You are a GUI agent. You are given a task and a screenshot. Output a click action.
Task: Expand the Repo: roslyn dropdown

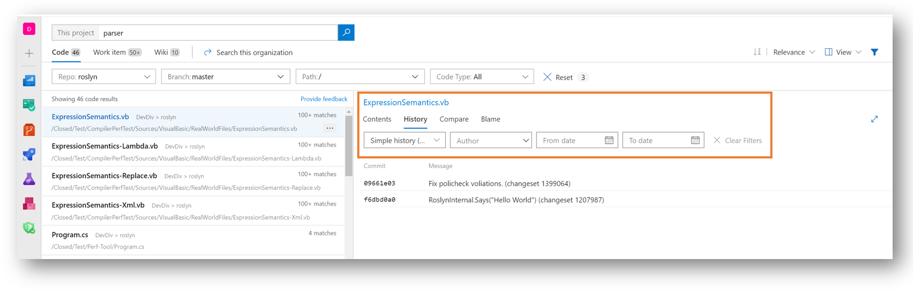click(x=104, y=77)
